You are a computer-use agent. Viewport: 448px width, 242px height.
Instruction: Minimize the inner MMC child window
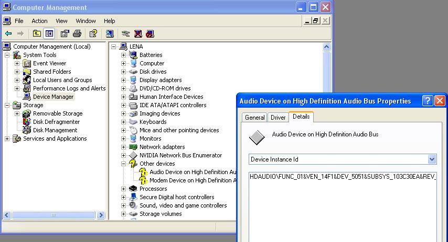pyautogui.click(x=307, y=20)
